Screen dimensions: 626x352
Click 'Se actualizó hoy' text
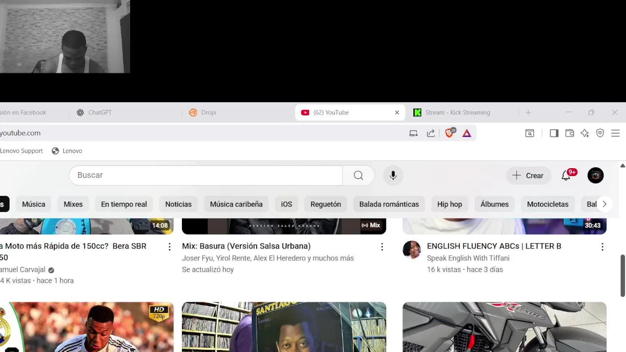(208, 269)
